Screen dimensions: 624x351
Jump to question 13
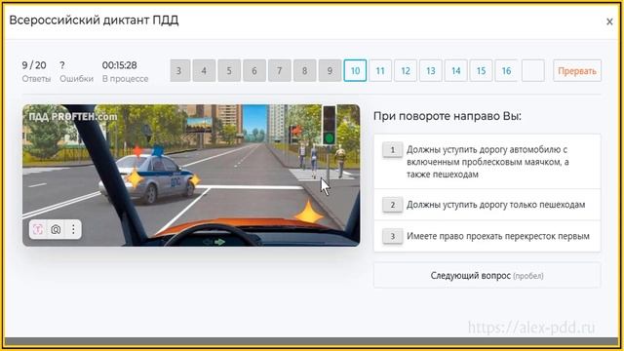point(431,70)
